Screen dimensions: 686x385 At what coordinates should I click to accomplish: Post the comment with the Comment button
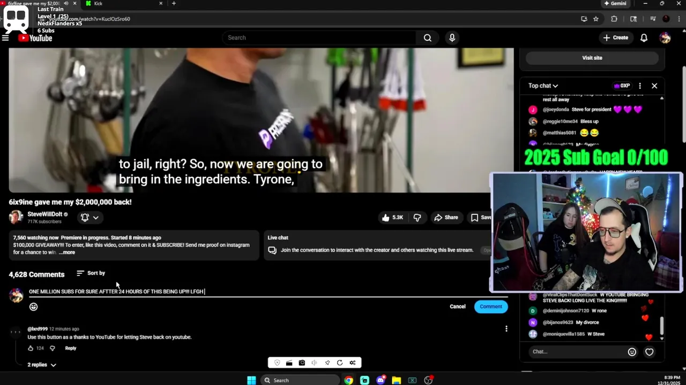tap(491, 306)
